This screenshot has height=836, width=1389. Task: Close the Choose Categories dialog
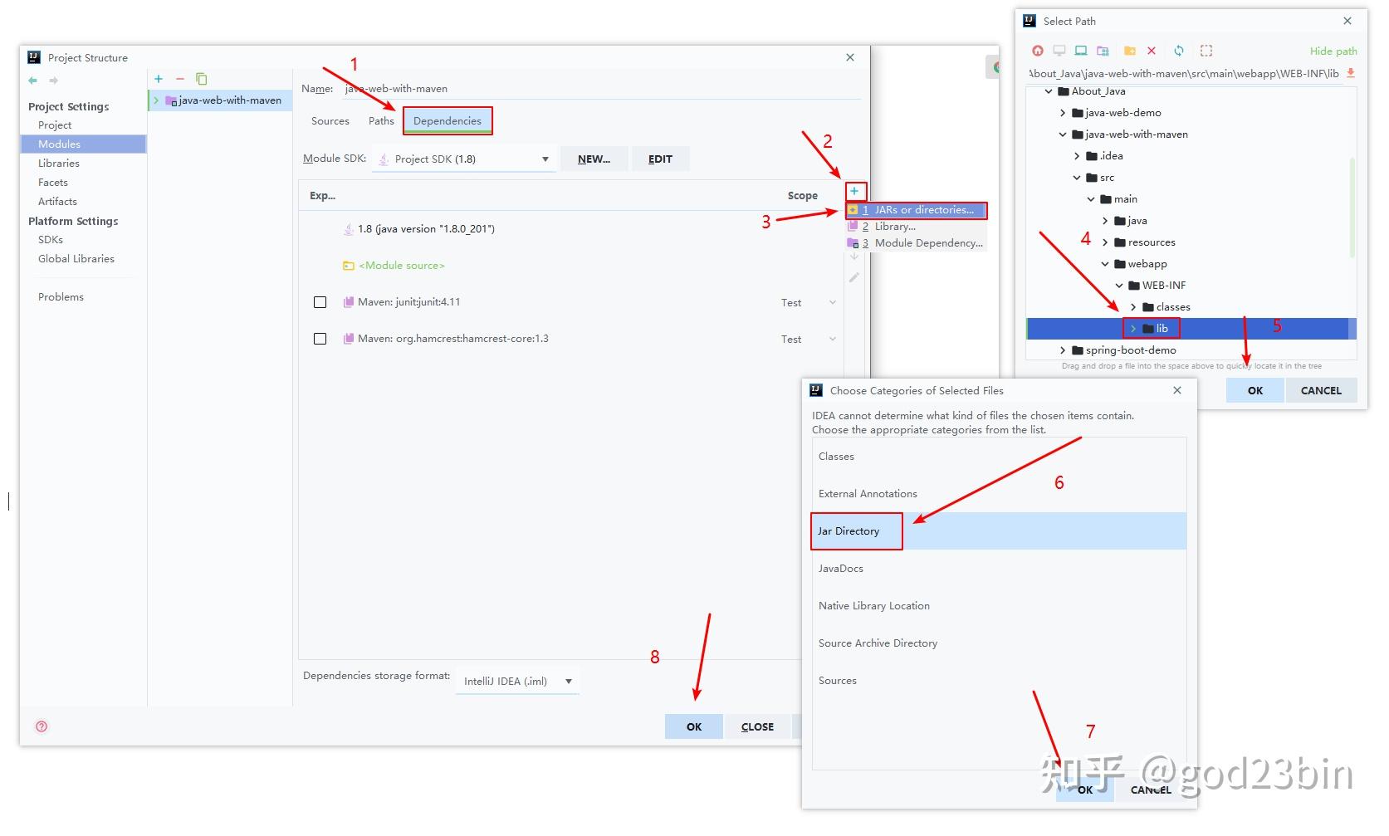tap(1177, 390)
